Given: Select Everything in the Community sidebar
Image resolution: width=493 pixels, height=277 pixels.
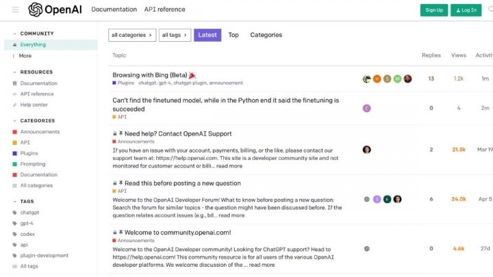Looking at the screenshot, I should click(51, 45).
